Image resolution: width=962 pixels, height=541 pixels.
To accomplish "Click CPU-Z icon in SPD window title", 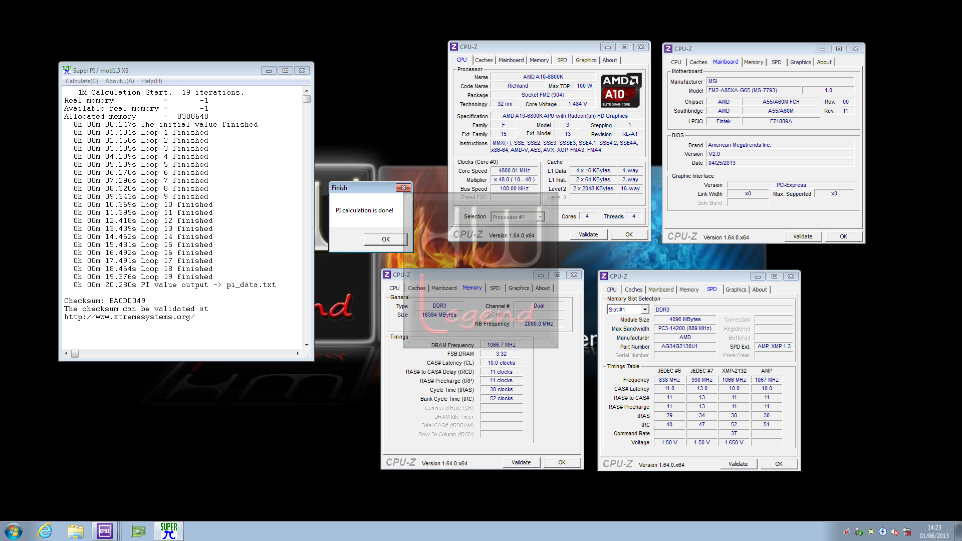I will (x=604, y=276).
